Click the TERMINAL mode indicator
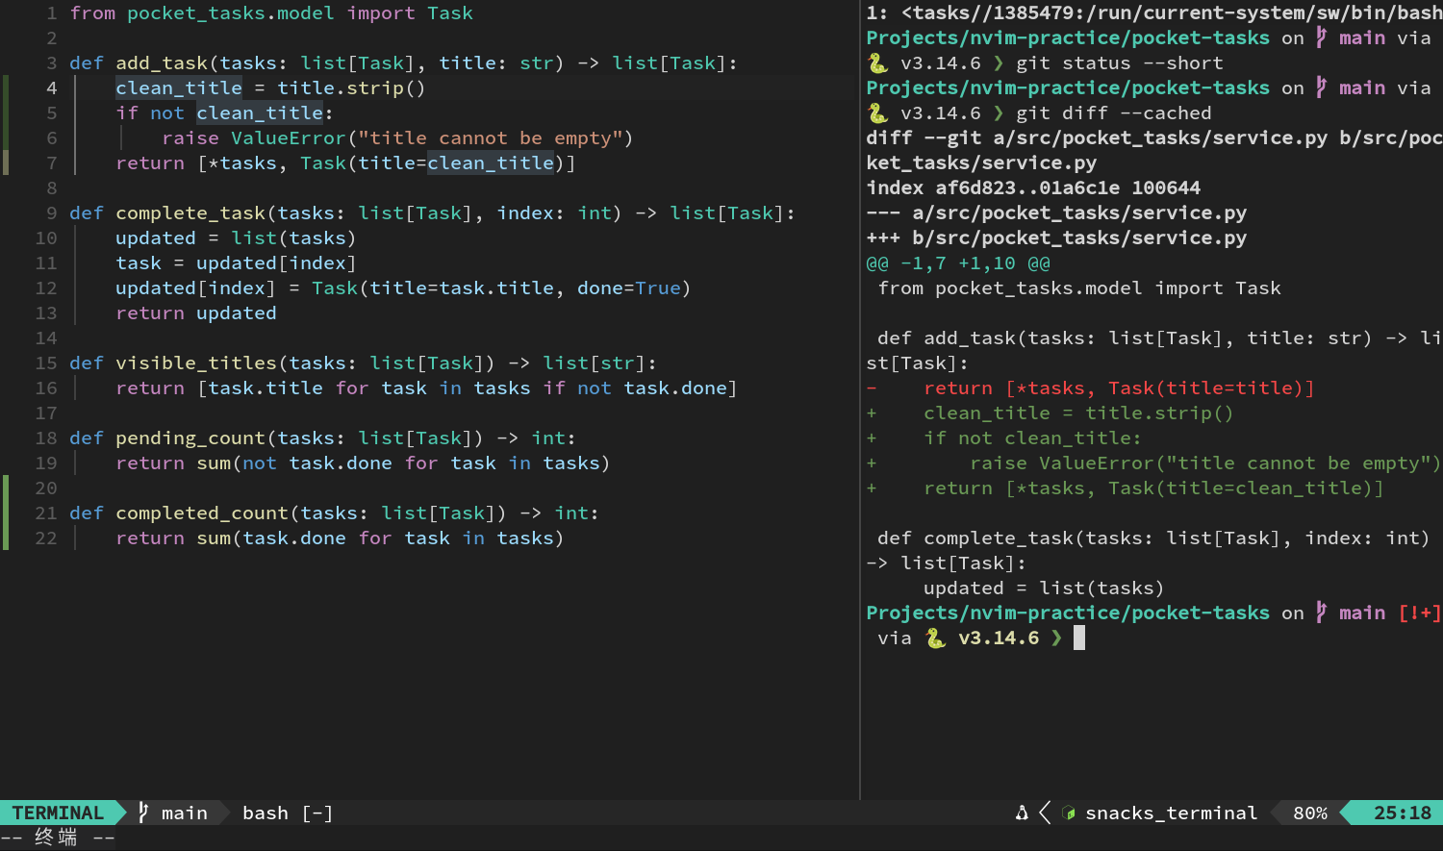The height and width of the screenshot is (851, 1443). [x=58, y=813]
